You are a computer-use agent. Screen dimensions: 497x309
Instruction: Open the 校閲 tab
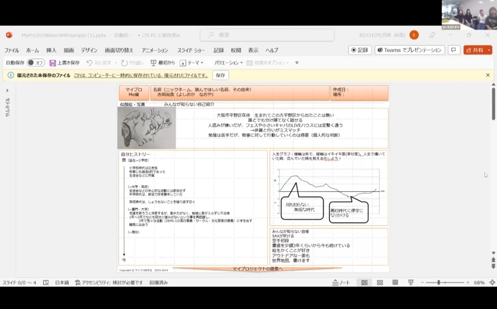(x=236, y=50)
